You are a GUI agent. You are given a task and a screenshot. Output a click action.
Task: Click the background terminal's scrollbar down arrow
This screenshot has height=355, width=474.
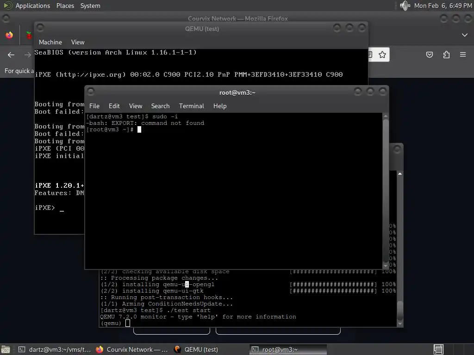point(400,324)
